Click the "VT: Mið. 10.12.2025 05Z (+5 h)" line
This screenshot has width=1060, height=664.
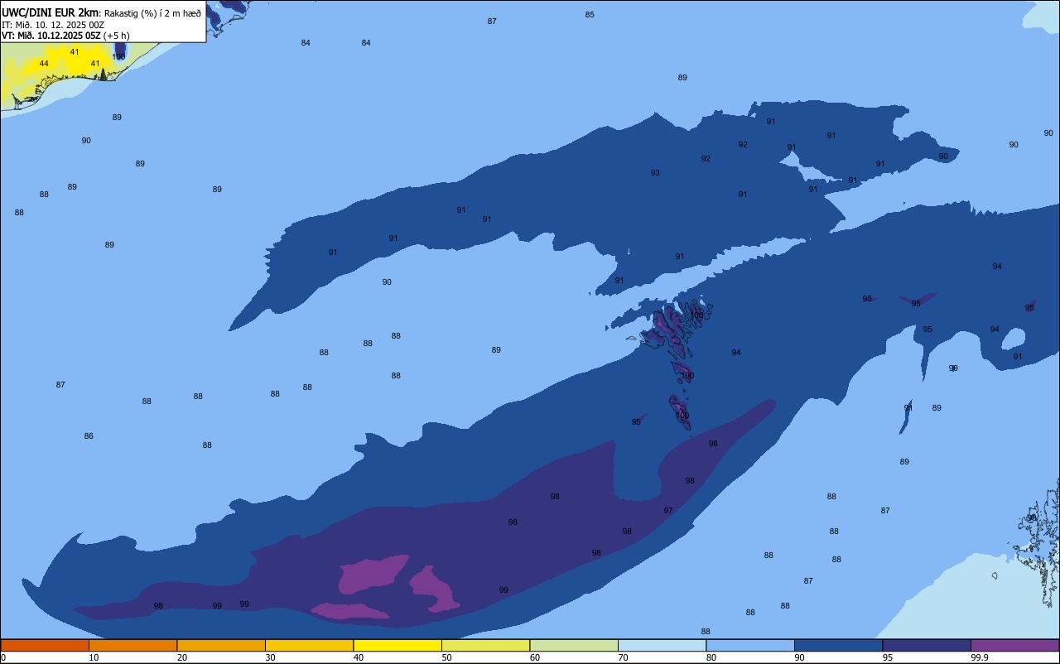(x=65, y=36)
